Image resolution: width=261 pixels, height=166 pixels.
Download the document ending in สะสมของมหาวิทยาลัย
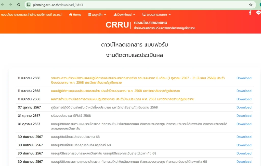[x=244, y=124]
